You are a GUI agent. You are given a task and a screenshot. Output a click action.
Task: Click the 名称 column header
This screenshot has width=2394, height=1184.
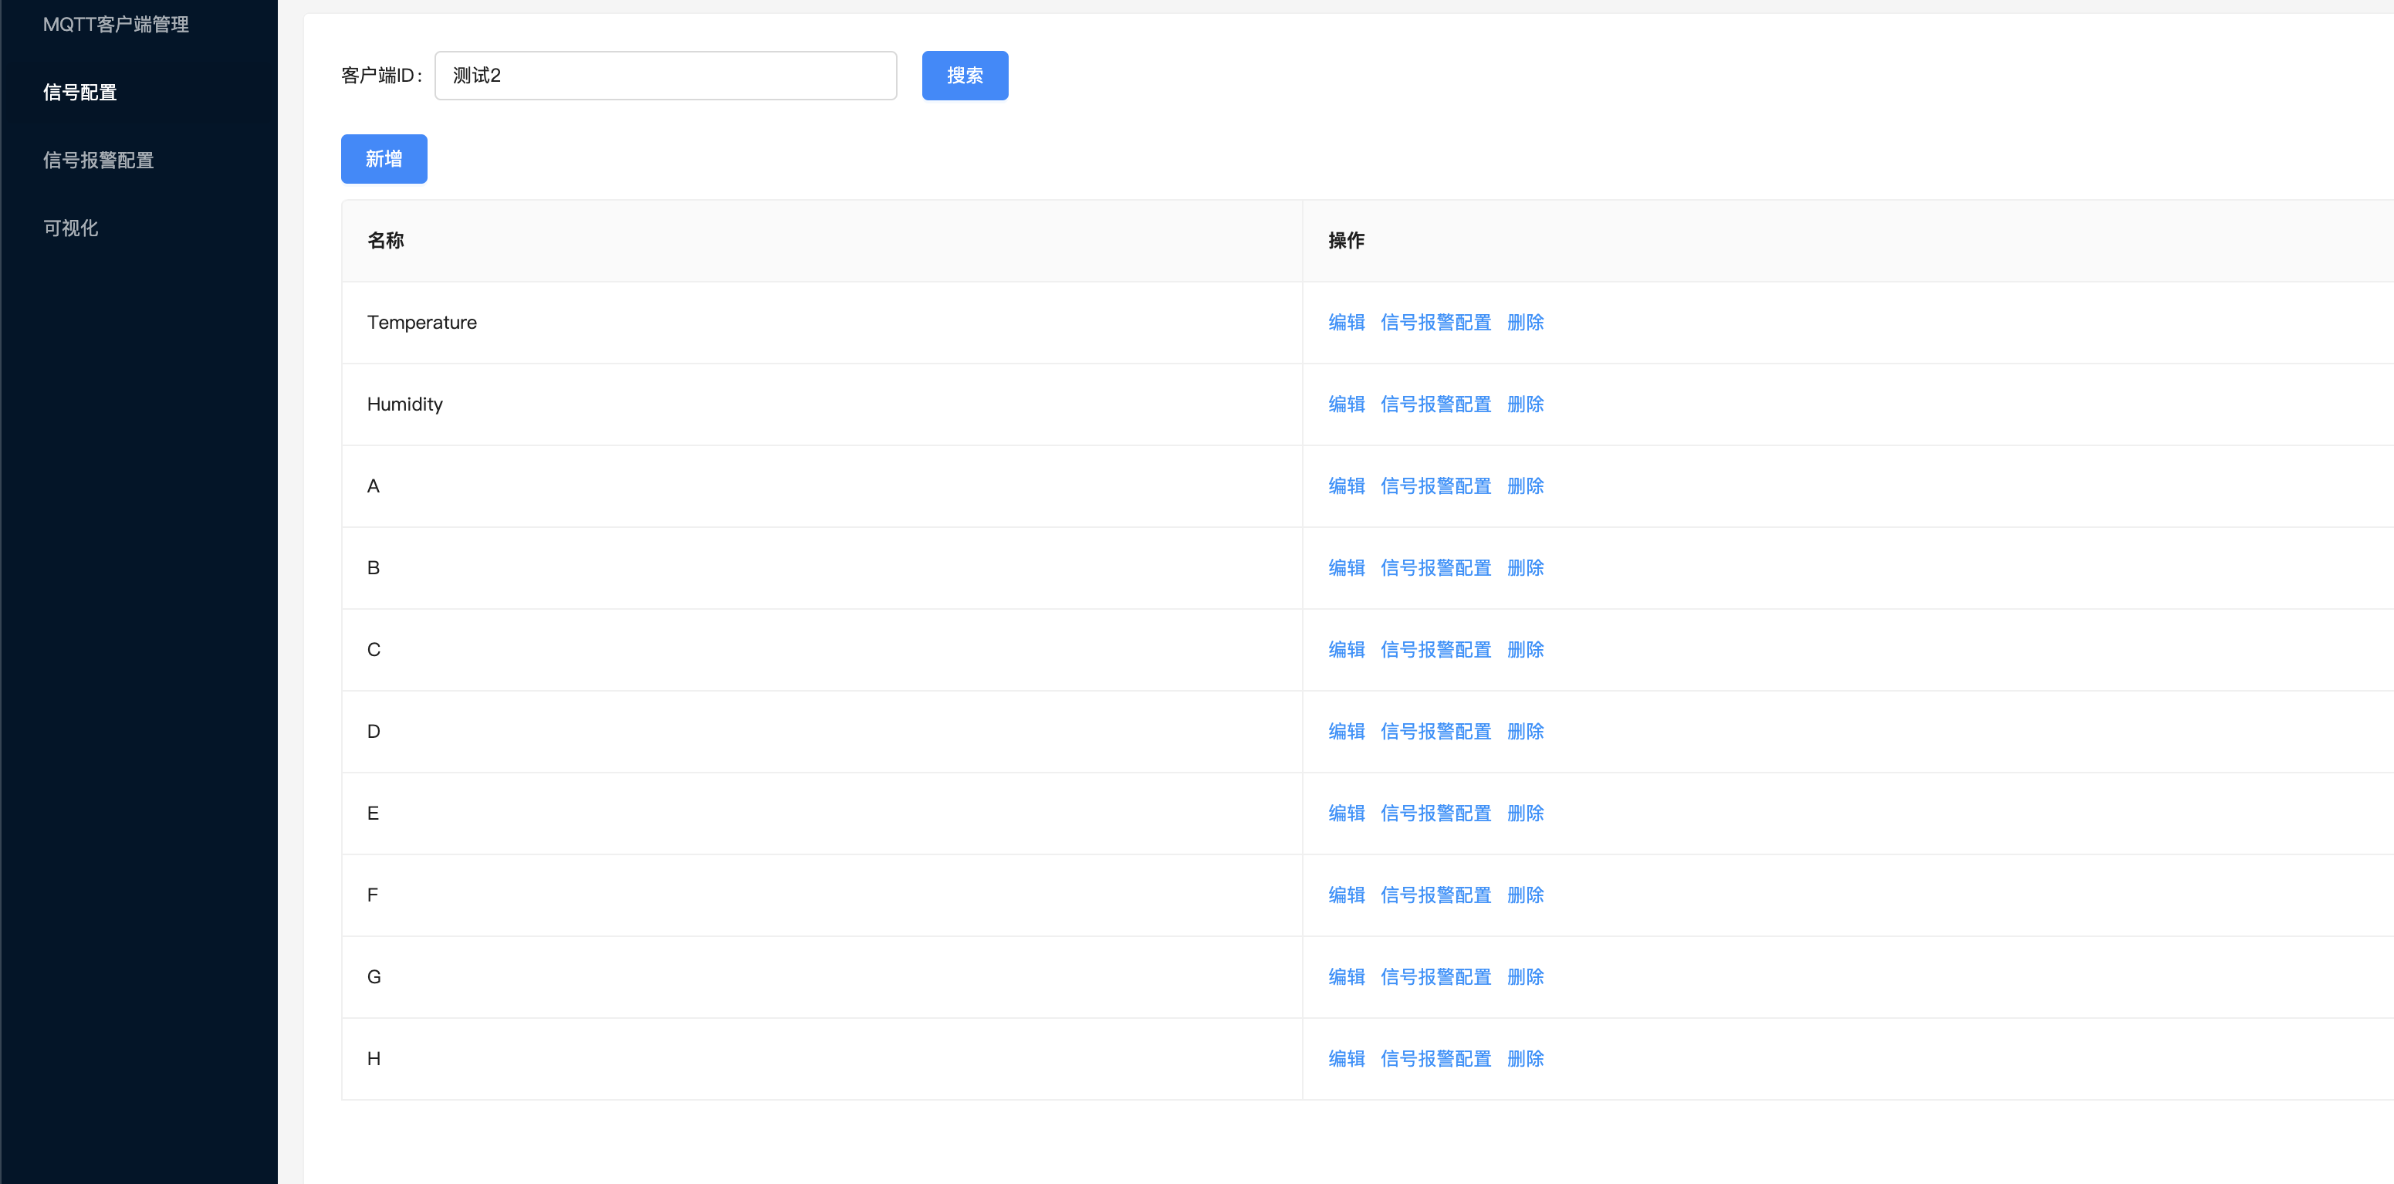[386, 241]
